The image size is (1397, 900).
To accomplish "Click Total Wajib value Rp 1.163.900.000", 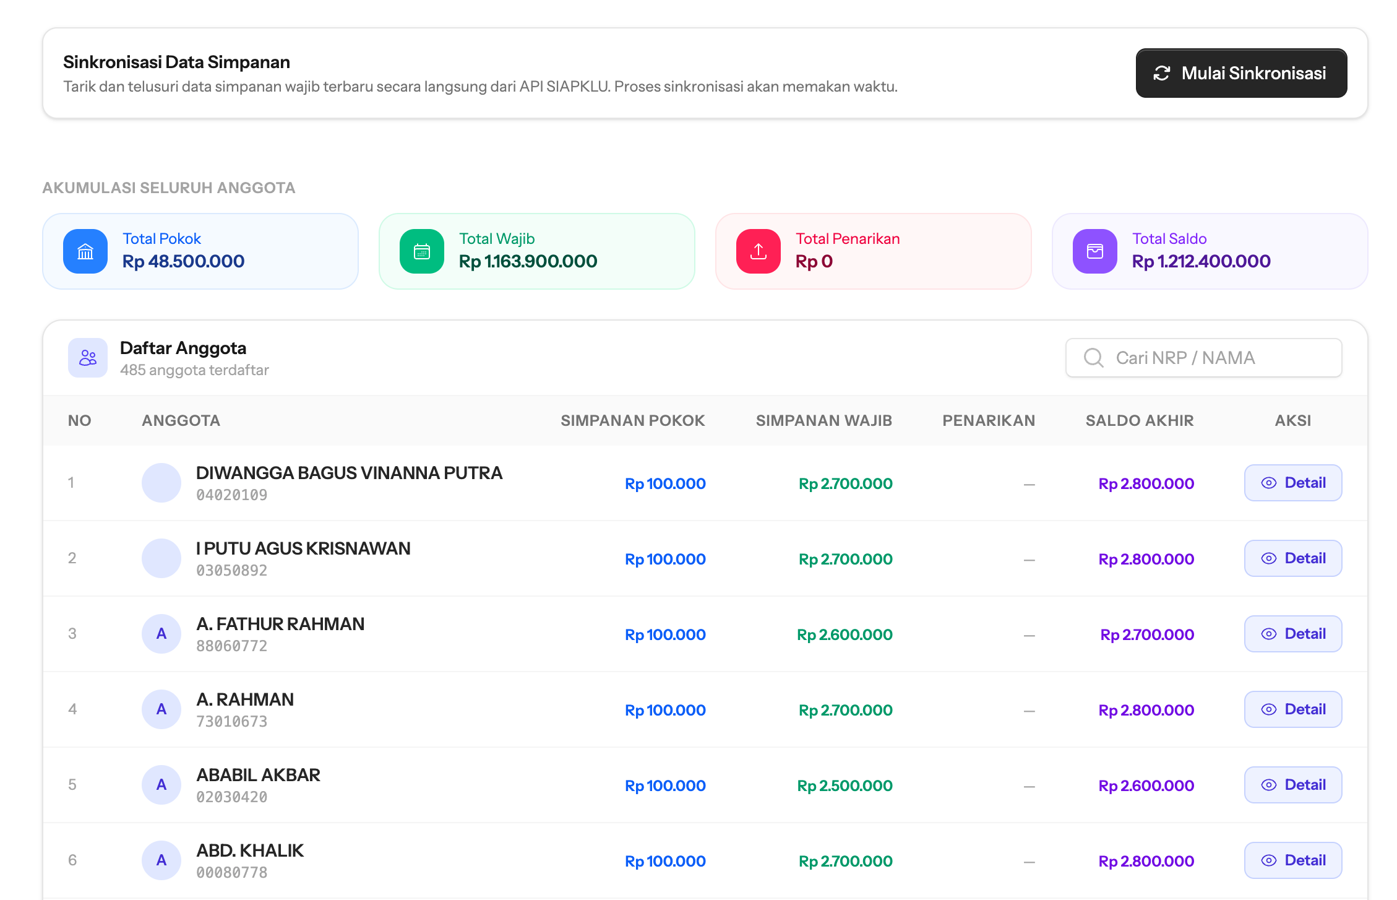I will 528,261.
